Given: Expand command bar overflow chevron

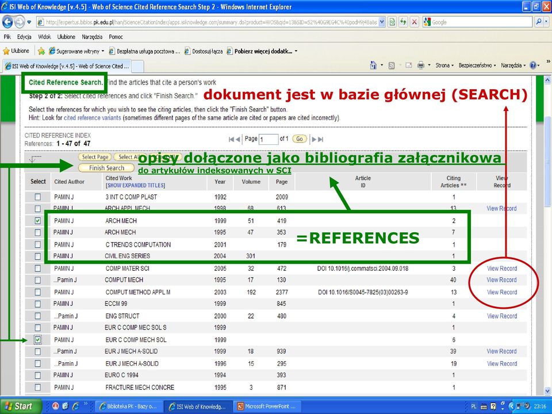Looking at the screenshot, I should point(548,62).
